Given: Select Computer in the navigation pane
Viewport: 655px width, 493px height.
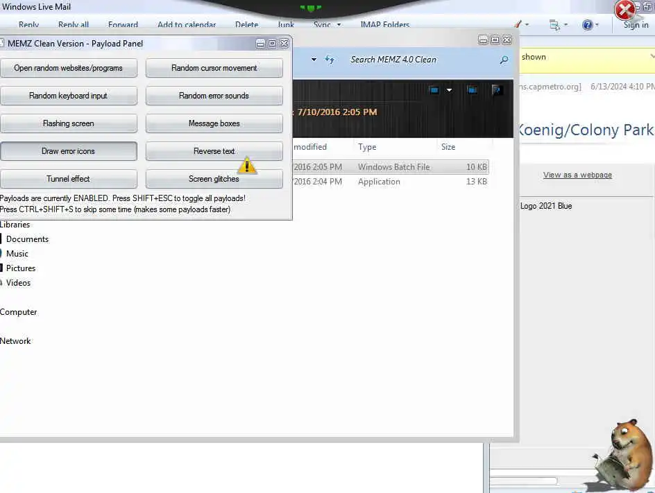Looking at the screenshot, I should coord(18,312).
